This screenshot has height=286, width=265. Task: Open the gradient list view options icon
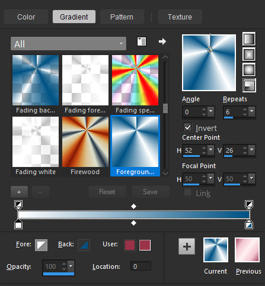(x=142, y=41)
